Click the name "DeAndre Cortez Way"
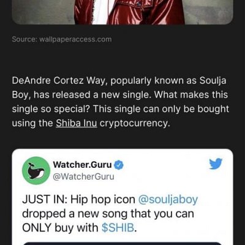The height and width of the screenshot is (245, 245). (x=61, y=81)
